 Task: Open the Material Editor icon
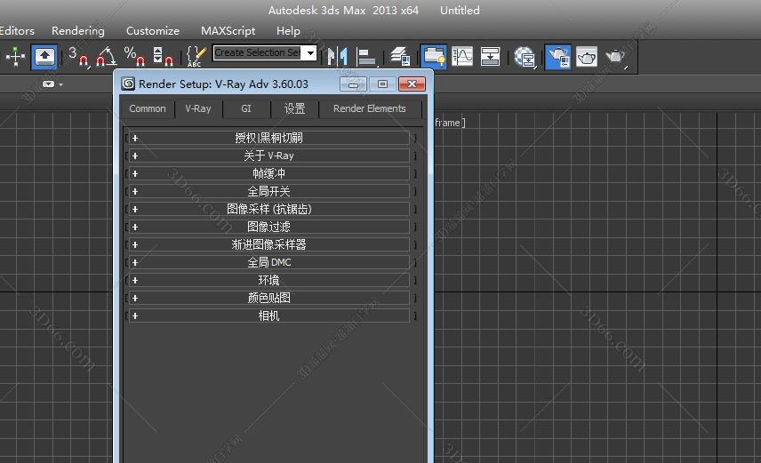pyautogui.click(x=525, y=56)
